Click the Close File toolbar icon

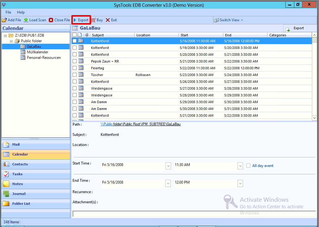pyautogui.click(x=51, y=20)
